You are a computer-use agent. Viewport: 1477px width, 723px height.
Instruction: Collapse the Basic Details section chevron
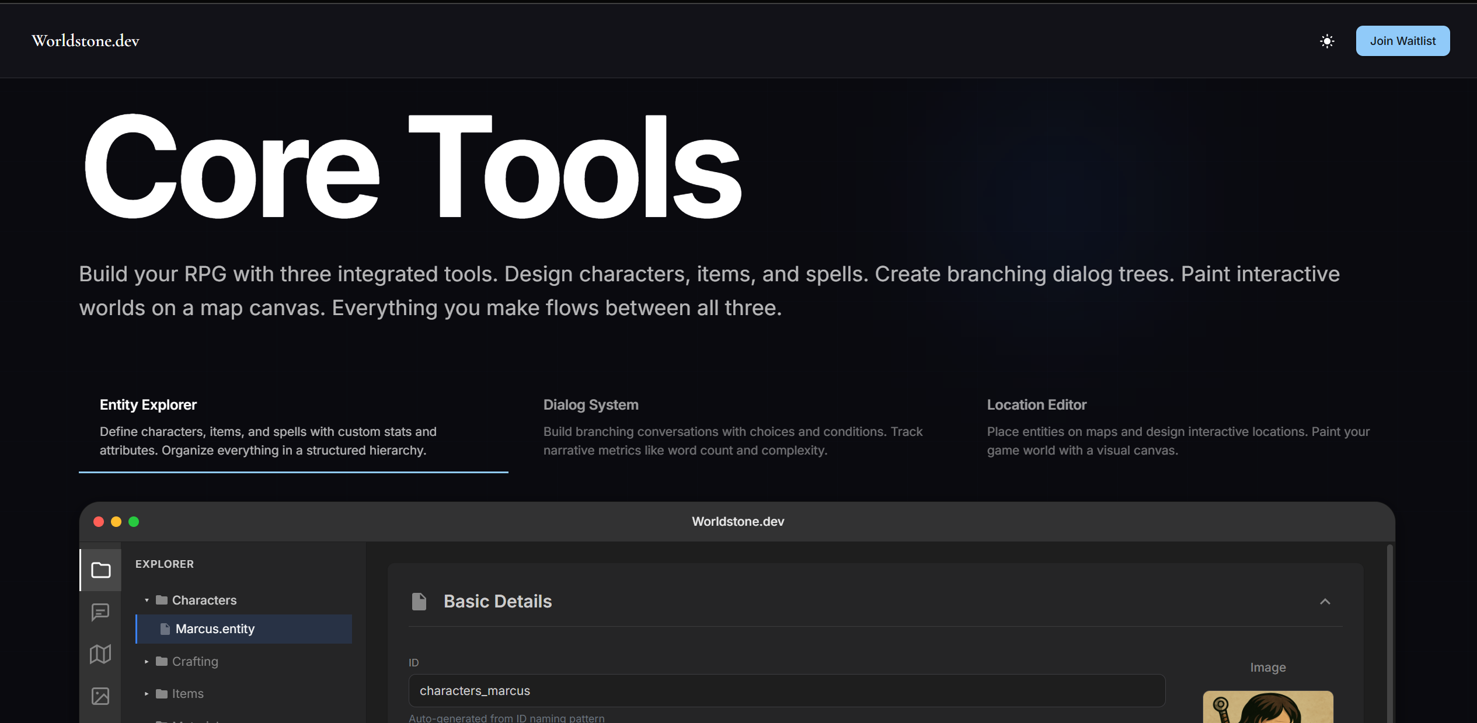pyautogui.click(x=1325, y=602)
